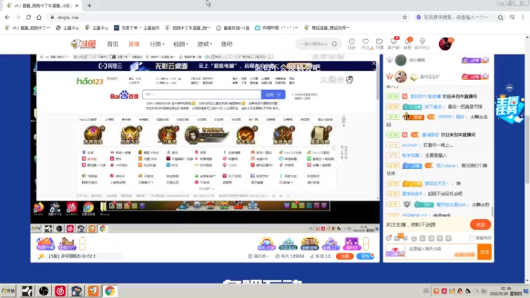This screenshot has height=298, width=530.
Task: Click the browser back arrow
Action: [x=7, y=17]
